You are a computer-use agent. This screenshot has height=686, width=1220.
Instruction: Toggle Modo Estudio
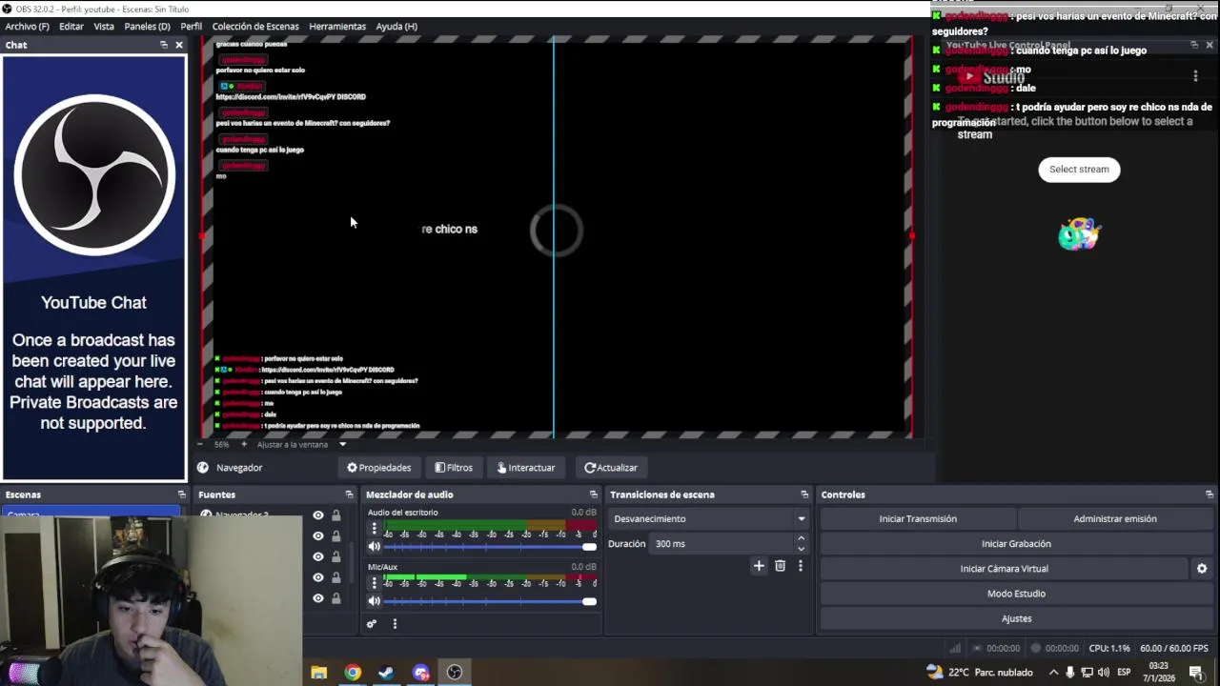tap(1016, 594)
